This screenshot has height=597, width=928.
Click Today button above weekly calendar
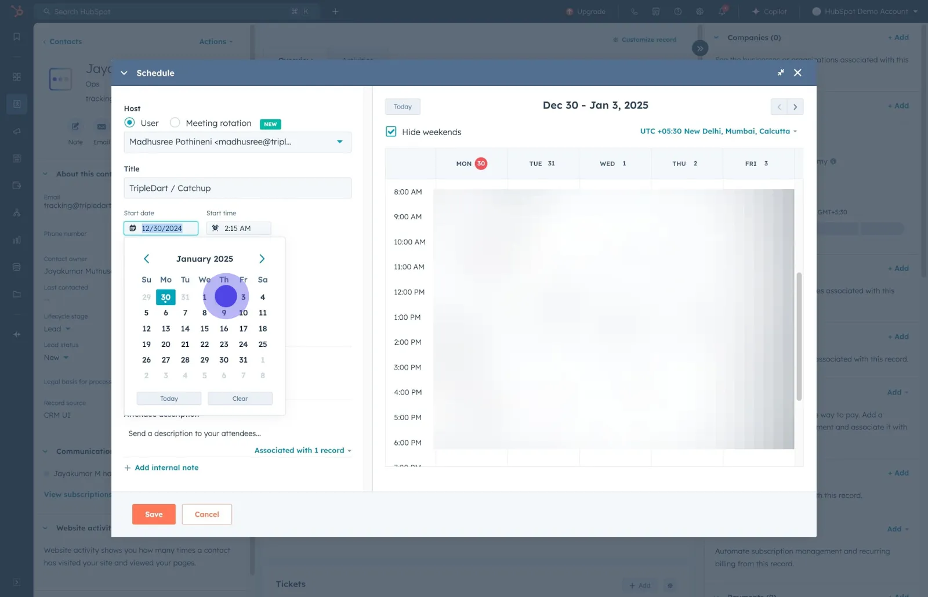point(403,107)
